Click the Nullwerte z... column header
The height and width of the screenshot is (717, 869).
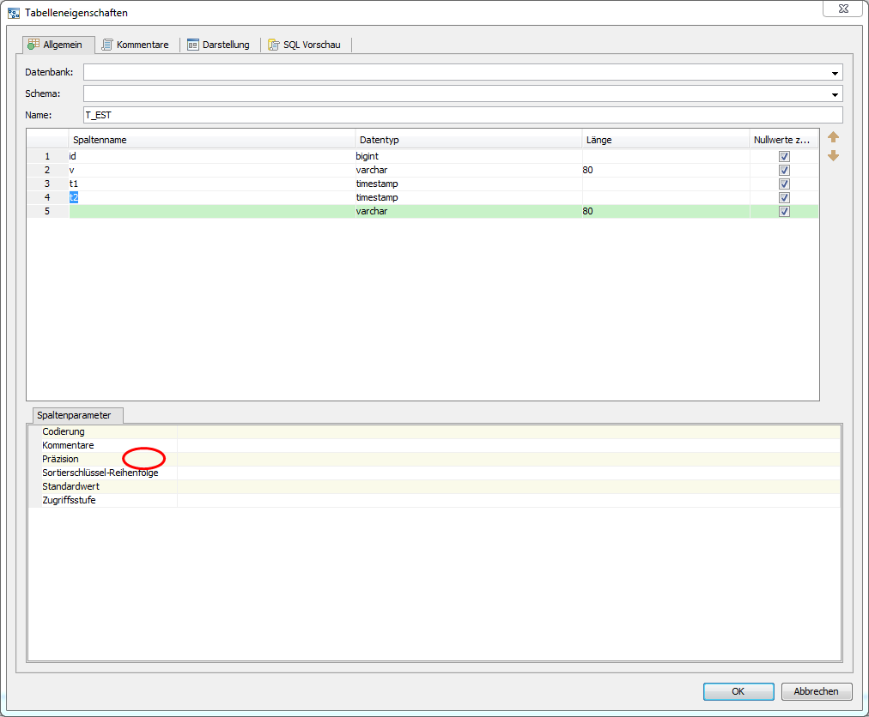coord(784,140)
